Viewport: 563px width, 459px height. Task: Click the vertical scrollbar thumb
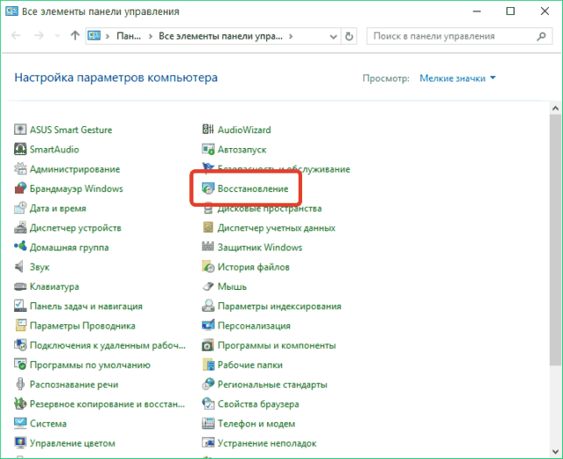click(x=555, y=240)
